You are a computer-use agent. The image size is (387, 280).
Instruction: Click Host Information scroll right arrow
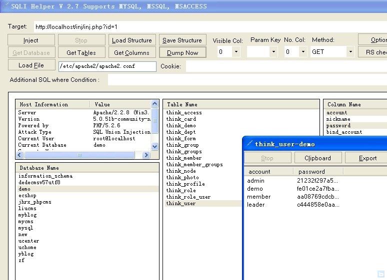[146, 155]
